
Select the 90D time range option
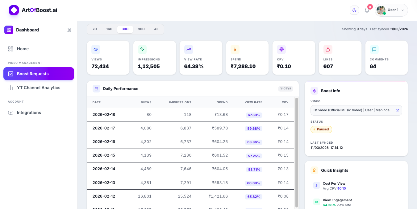[x=141, y=29]
